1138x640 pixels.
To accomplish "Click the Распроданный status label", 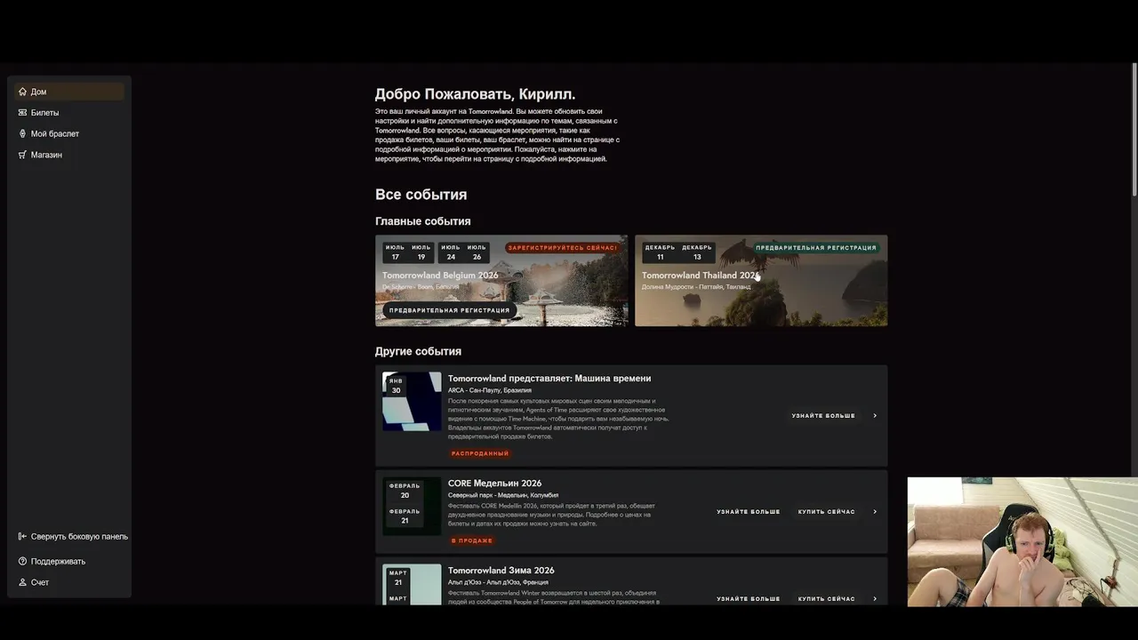I will click(480, 453).
